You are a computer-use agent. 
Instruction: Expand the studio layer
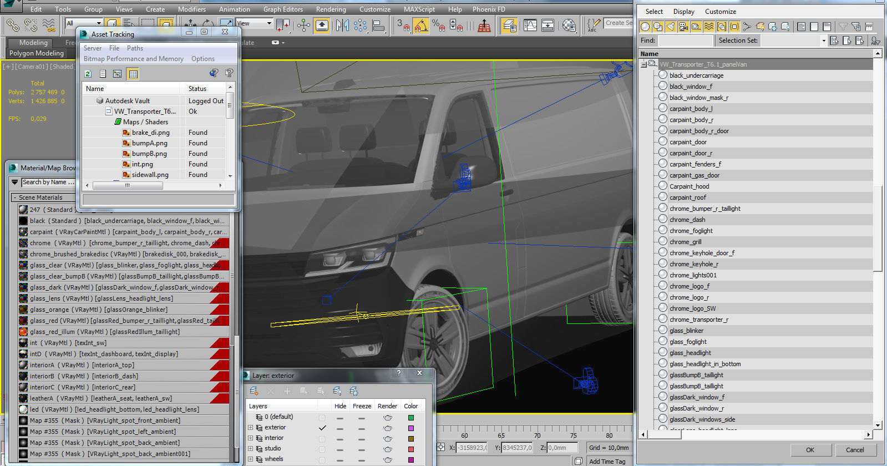pos(250,449)
